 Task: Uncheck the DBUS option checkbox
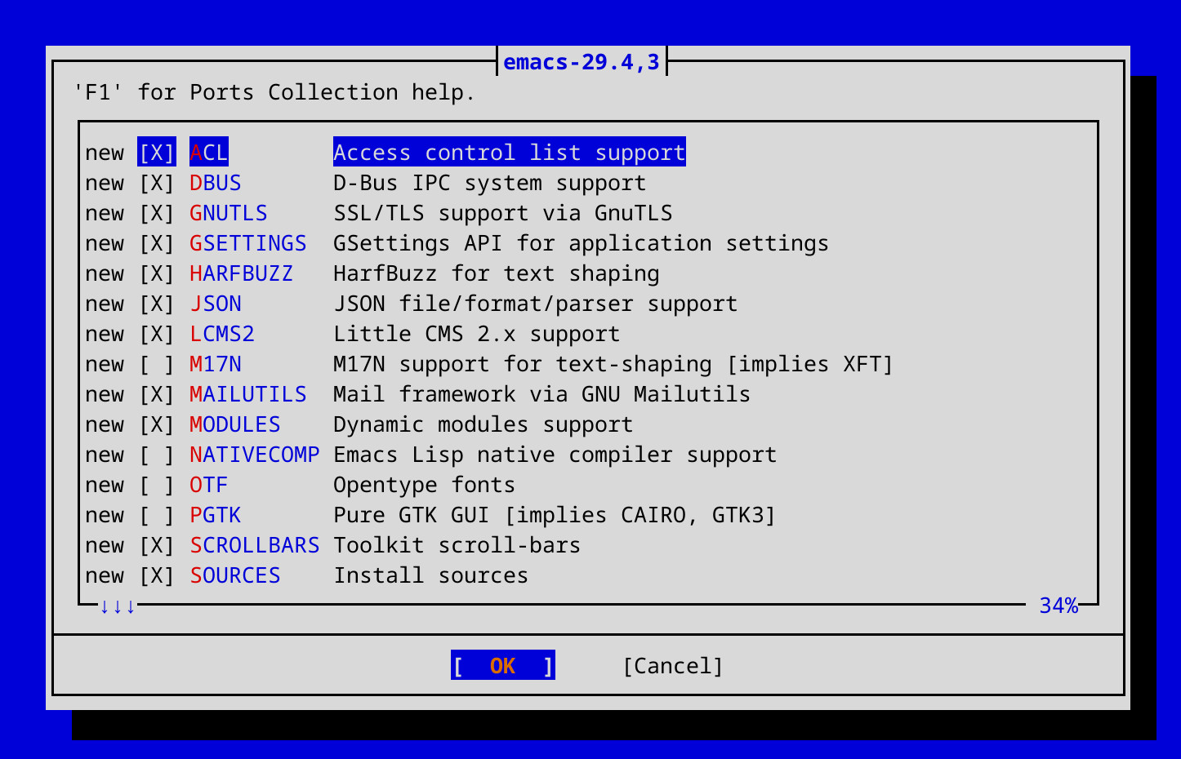coord(157,183)
